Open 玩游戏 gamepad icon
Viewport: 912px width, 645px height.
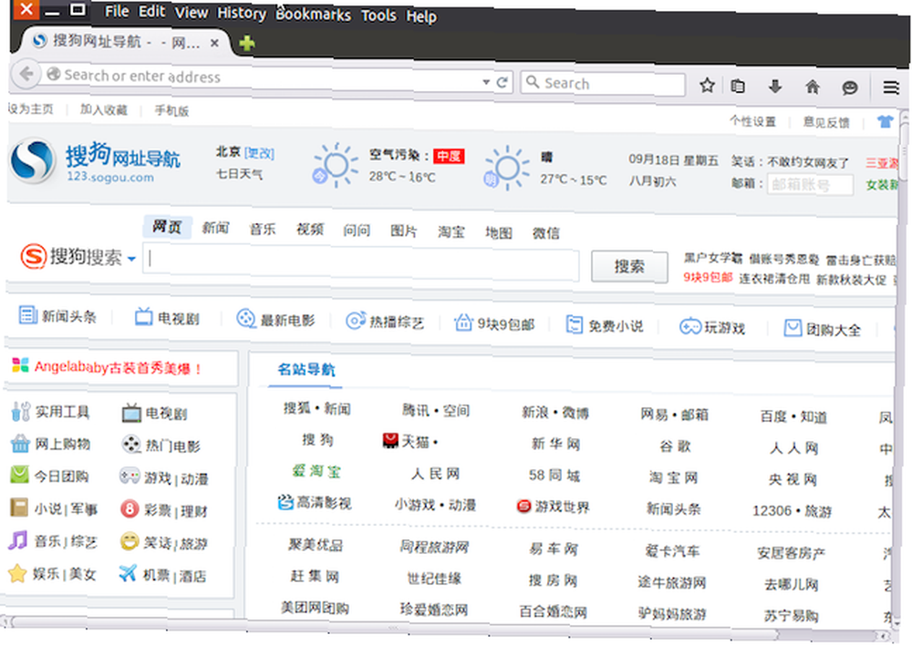690,326
